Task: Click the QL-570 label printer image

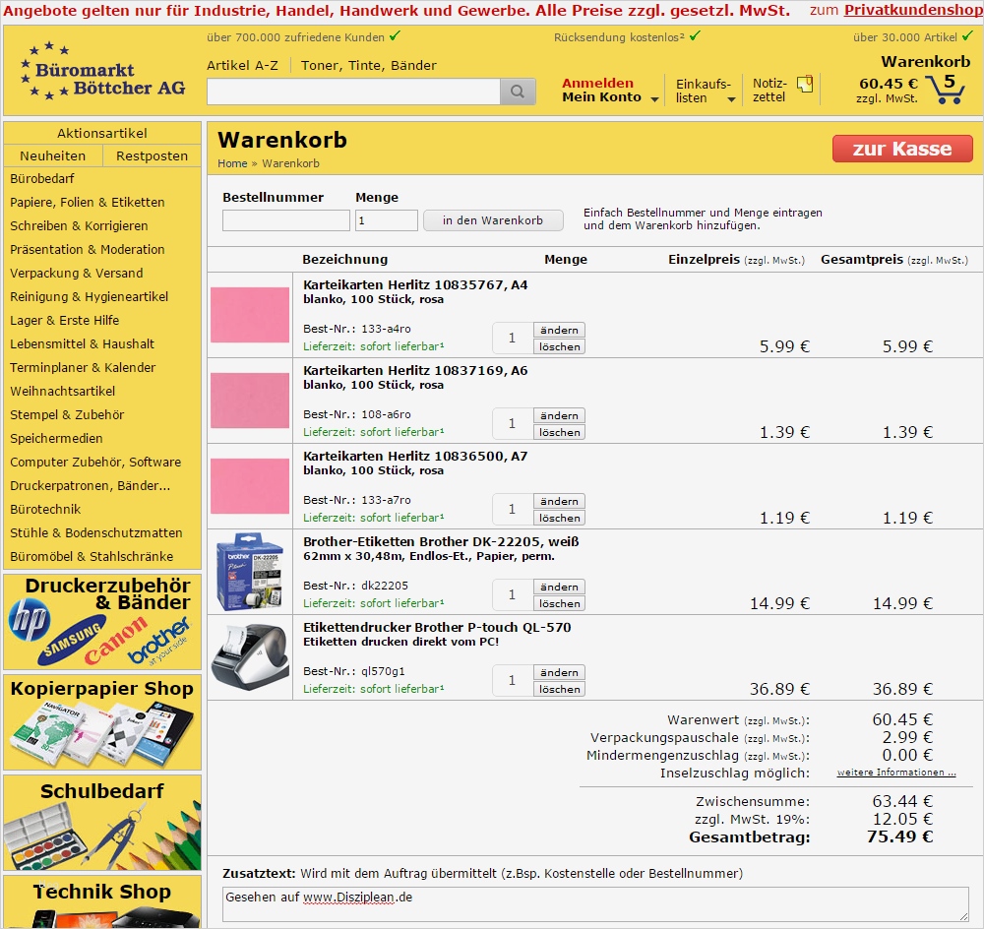Action: pyautogui.click(x=250, y=657)
